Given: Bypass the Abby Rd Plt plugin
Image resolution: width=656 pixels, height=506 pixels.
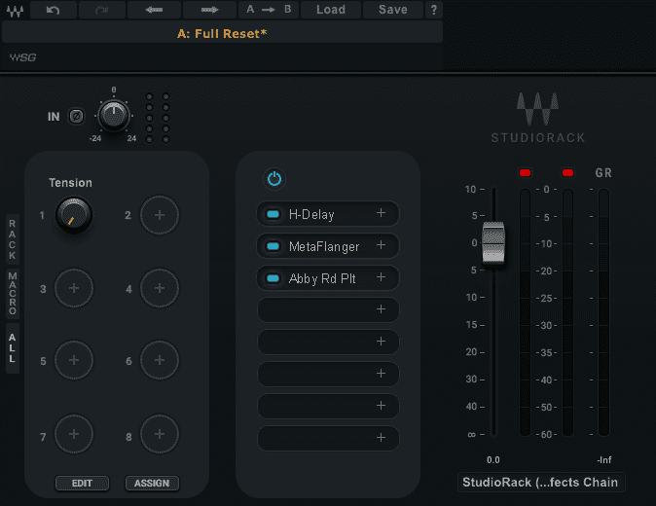Looking at the screenshot, I should pos(273,278).
